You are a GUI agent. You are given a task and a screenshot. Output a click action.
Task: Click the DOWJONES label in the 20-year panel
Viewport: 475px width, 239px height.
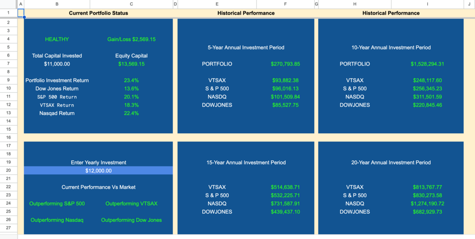[355, 212]
